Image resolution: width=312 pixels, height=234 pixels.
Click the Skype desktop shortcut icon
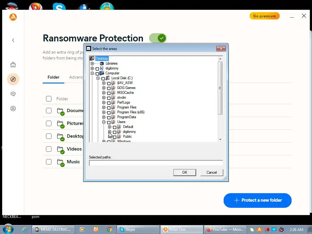point(59,7)
